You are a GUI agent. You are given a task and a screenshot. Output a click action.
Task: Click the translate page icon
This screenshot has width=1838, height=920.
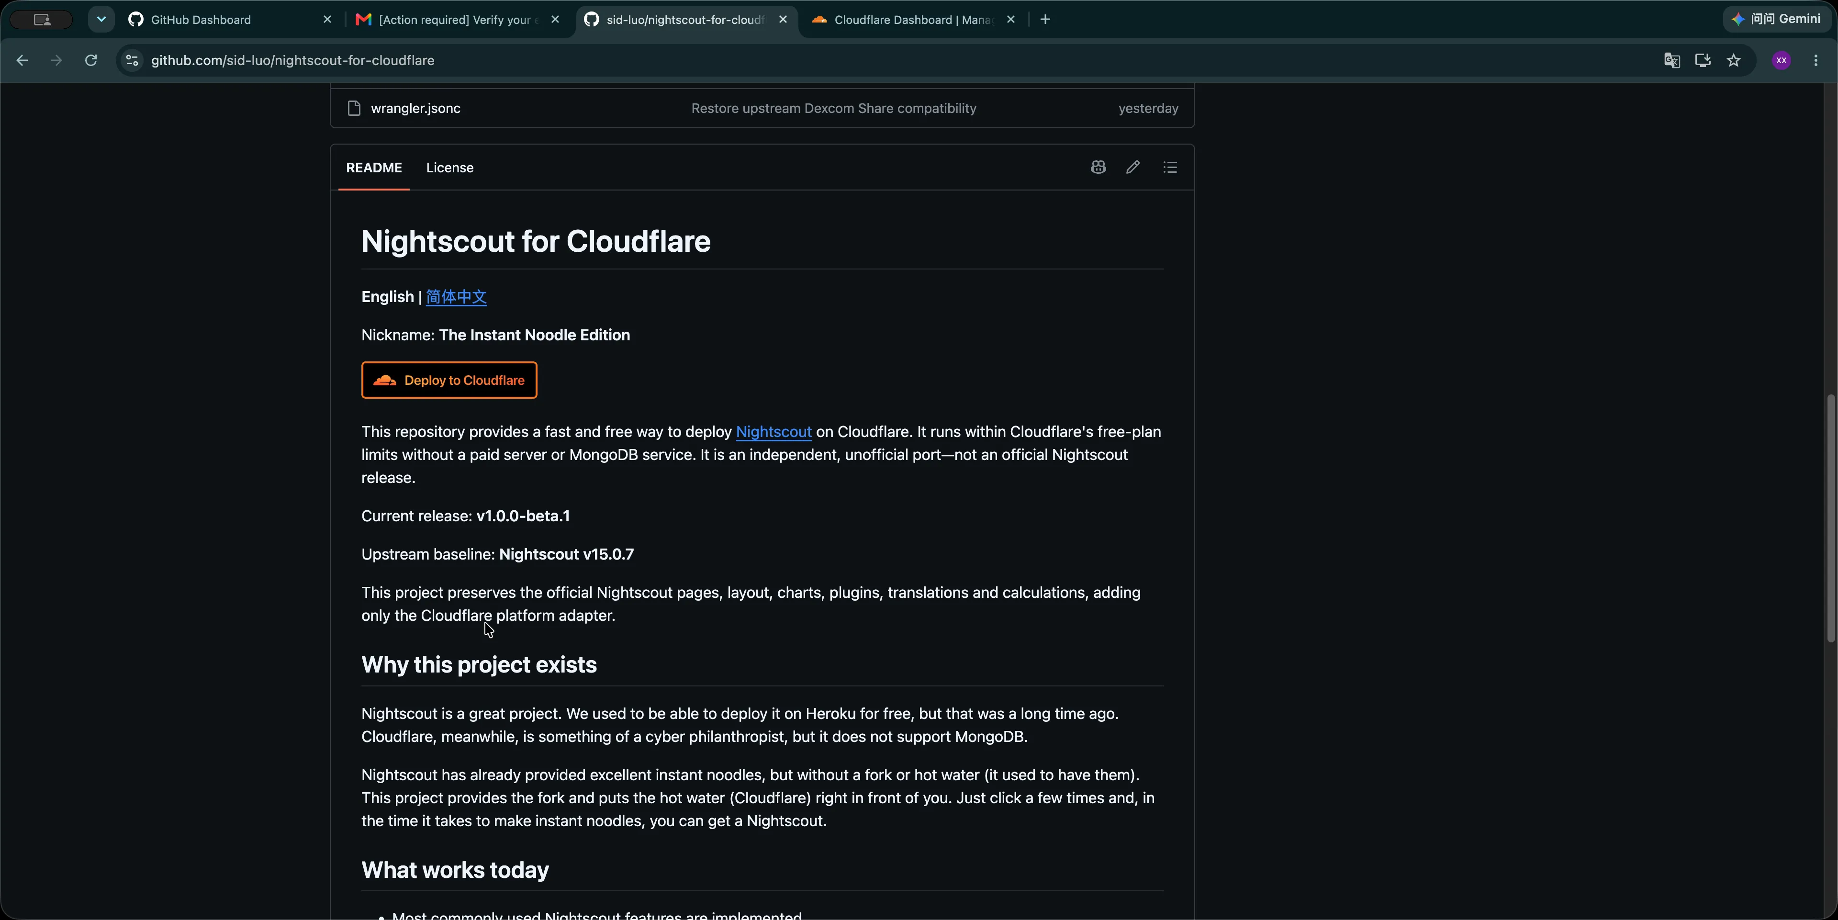1672,61
